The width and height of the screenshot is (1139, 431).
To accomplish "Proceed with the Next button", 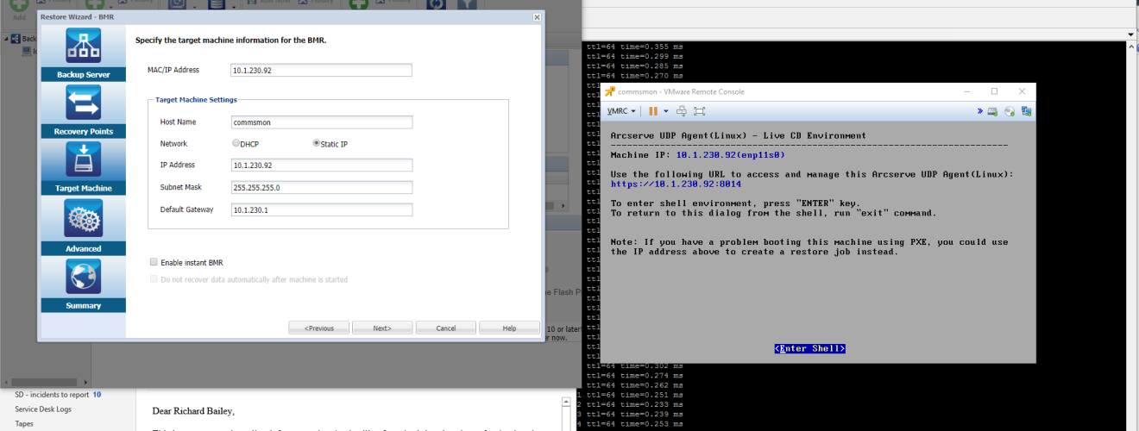I will (382, 328).
